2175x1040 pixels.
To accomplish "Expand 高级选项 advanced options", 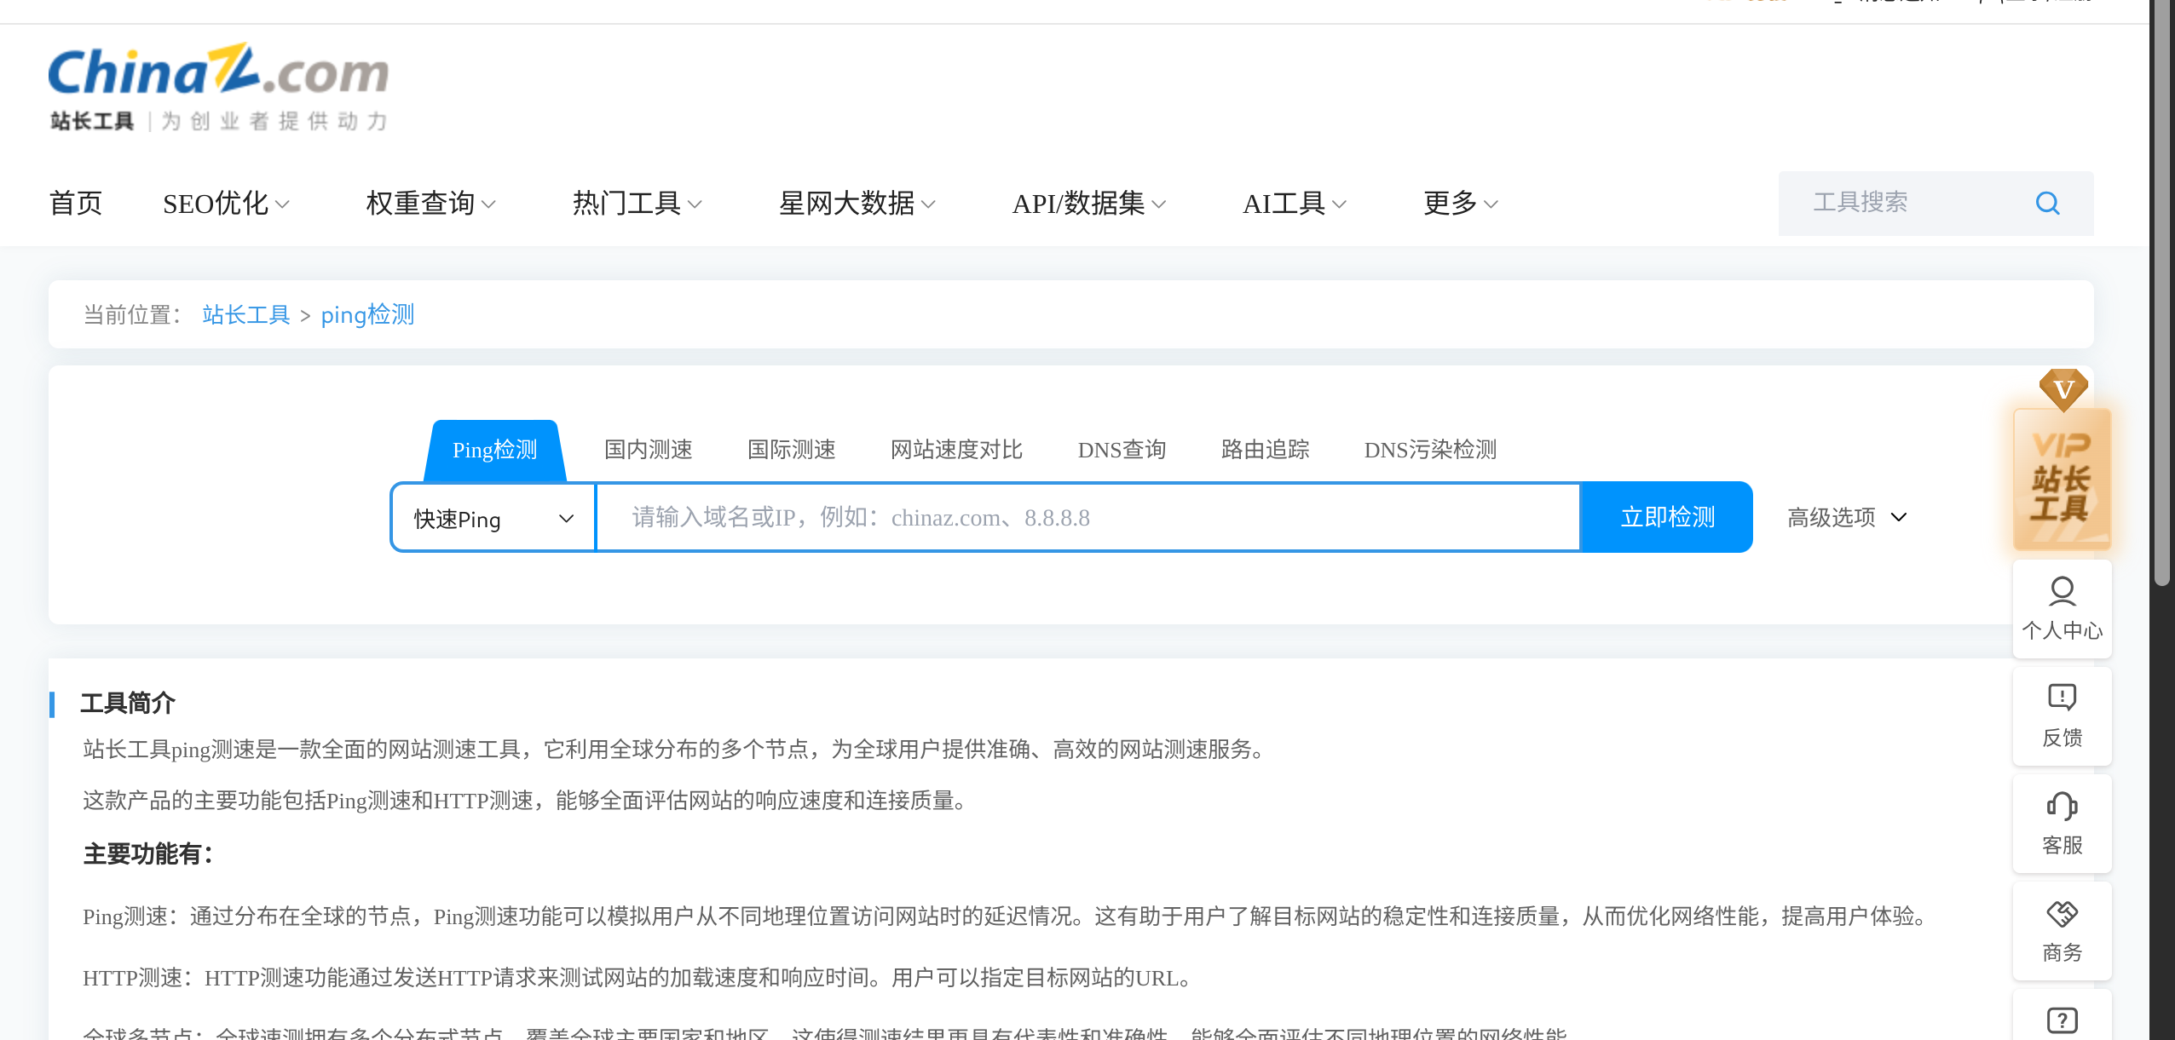I will 1846,518.
